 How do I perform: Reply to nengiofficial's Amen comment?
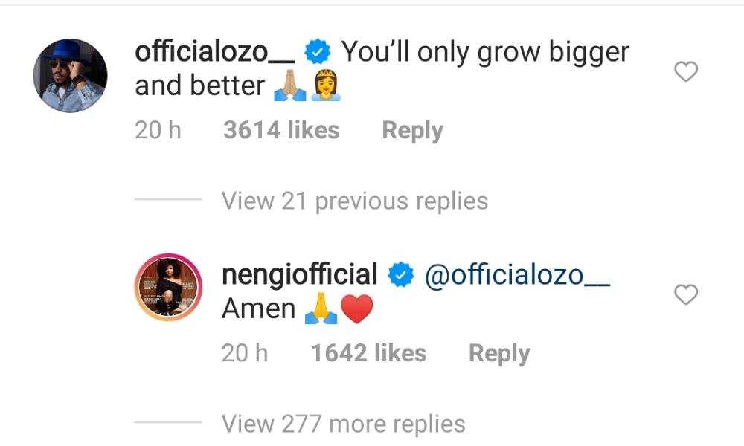pos(498,353)
